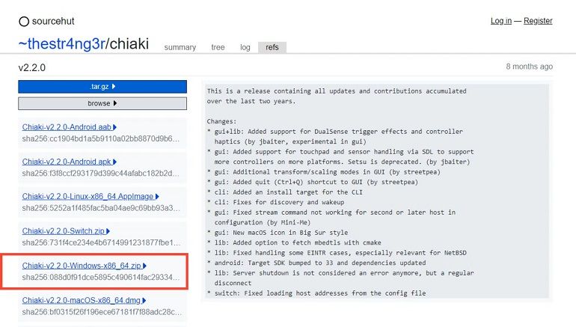Click arrow icon next to macOS-x86_64.dmg
This screenshot has height=327, width=576.
coord(144,301)
